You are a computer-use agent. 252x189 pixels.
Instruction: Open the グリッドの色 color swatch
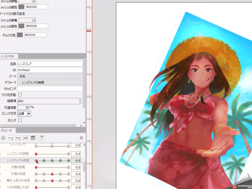point(20,35)
